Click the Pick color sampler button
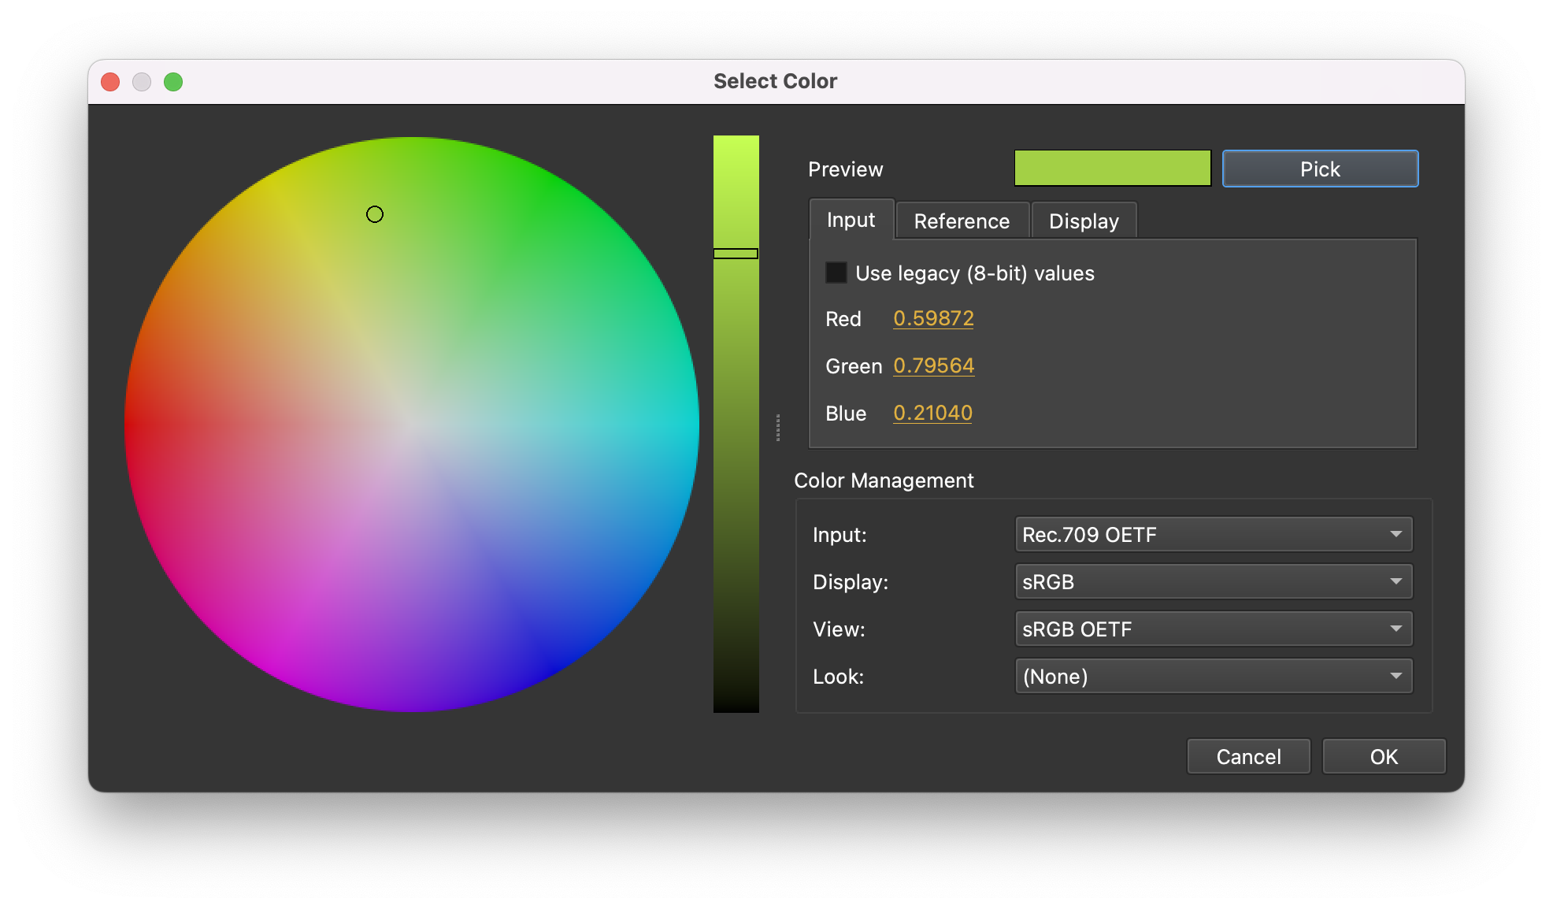The height and width of the screenshot is (909, 1553). pyautogui.click(x=1319, y=168)
